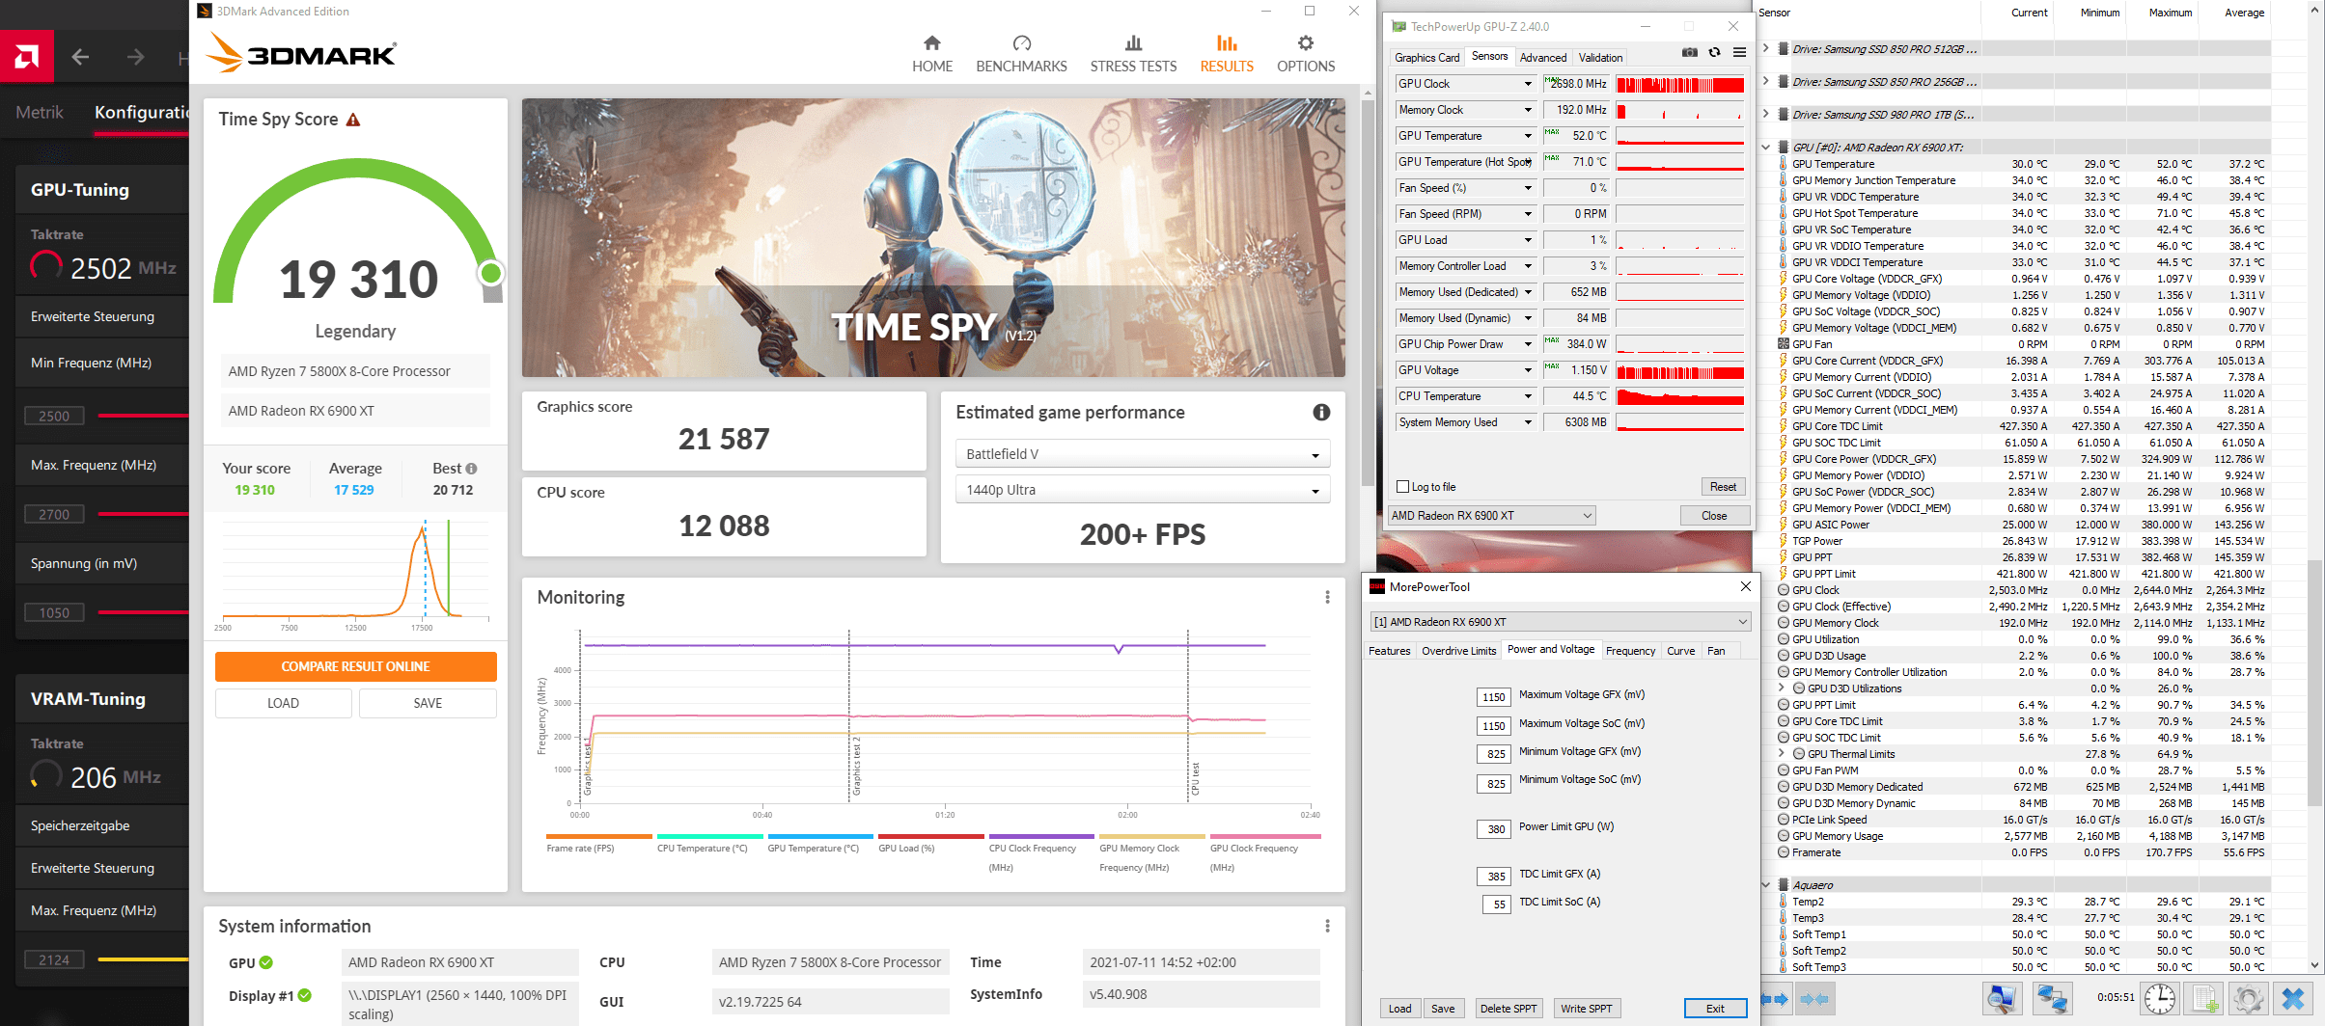
Task: Switch to Validation tab in GPU-Z
Action: click(1600, 58)
